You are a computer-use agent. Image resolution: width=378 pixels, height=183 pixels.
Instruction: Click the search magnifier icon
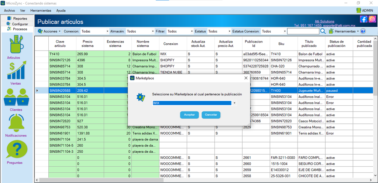[323, 31]
